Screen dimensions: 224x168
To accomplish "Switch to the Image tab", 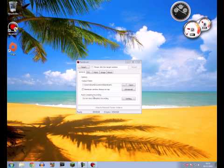I will 103,72.
